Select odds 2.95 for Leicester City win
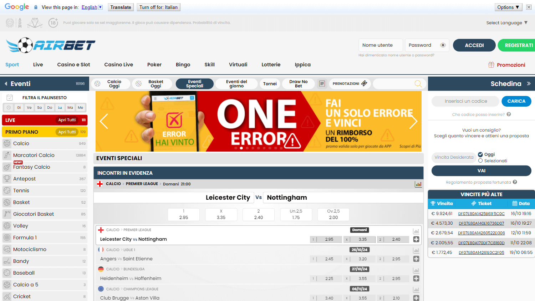The width and height of the screenshot is (535, 301). click(x=184, y=214)
